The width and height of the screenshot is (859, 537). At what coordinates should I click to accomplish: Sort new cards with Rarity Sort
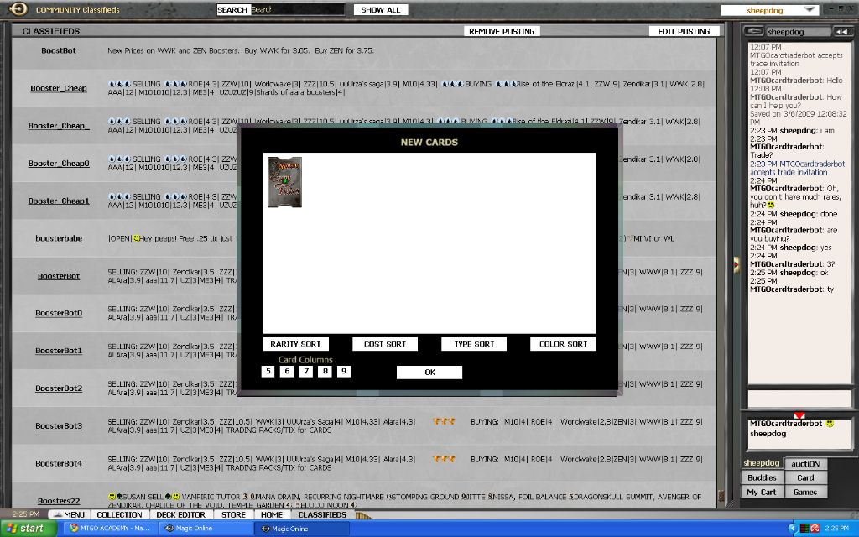click(295, 344)
